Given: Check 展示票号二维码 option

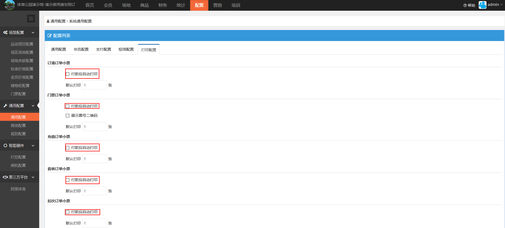Looking at the screenshot, I should (x=68, y=116).
